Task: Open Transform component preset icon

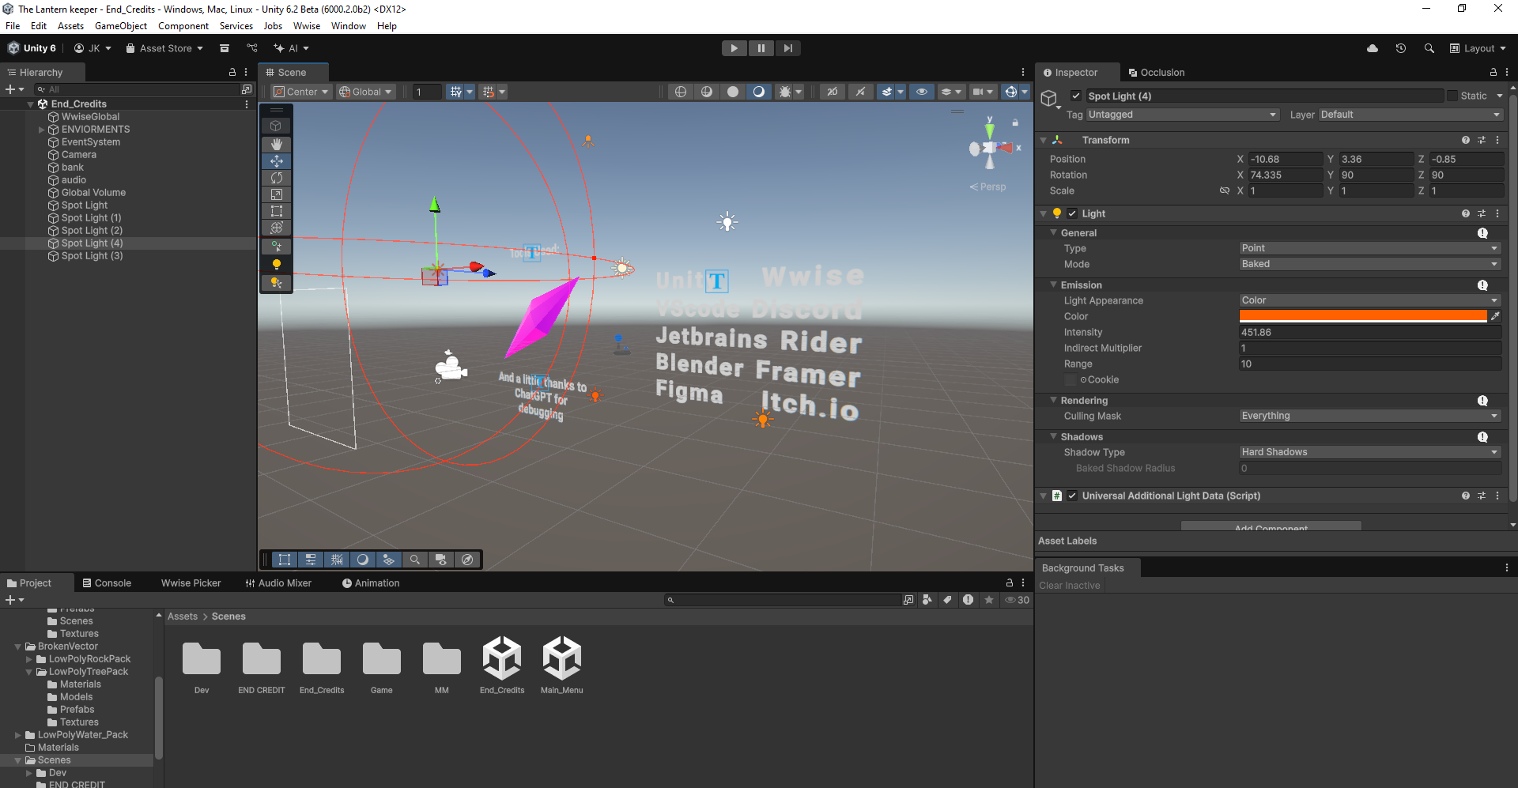Action: [x=1482, y=140]
